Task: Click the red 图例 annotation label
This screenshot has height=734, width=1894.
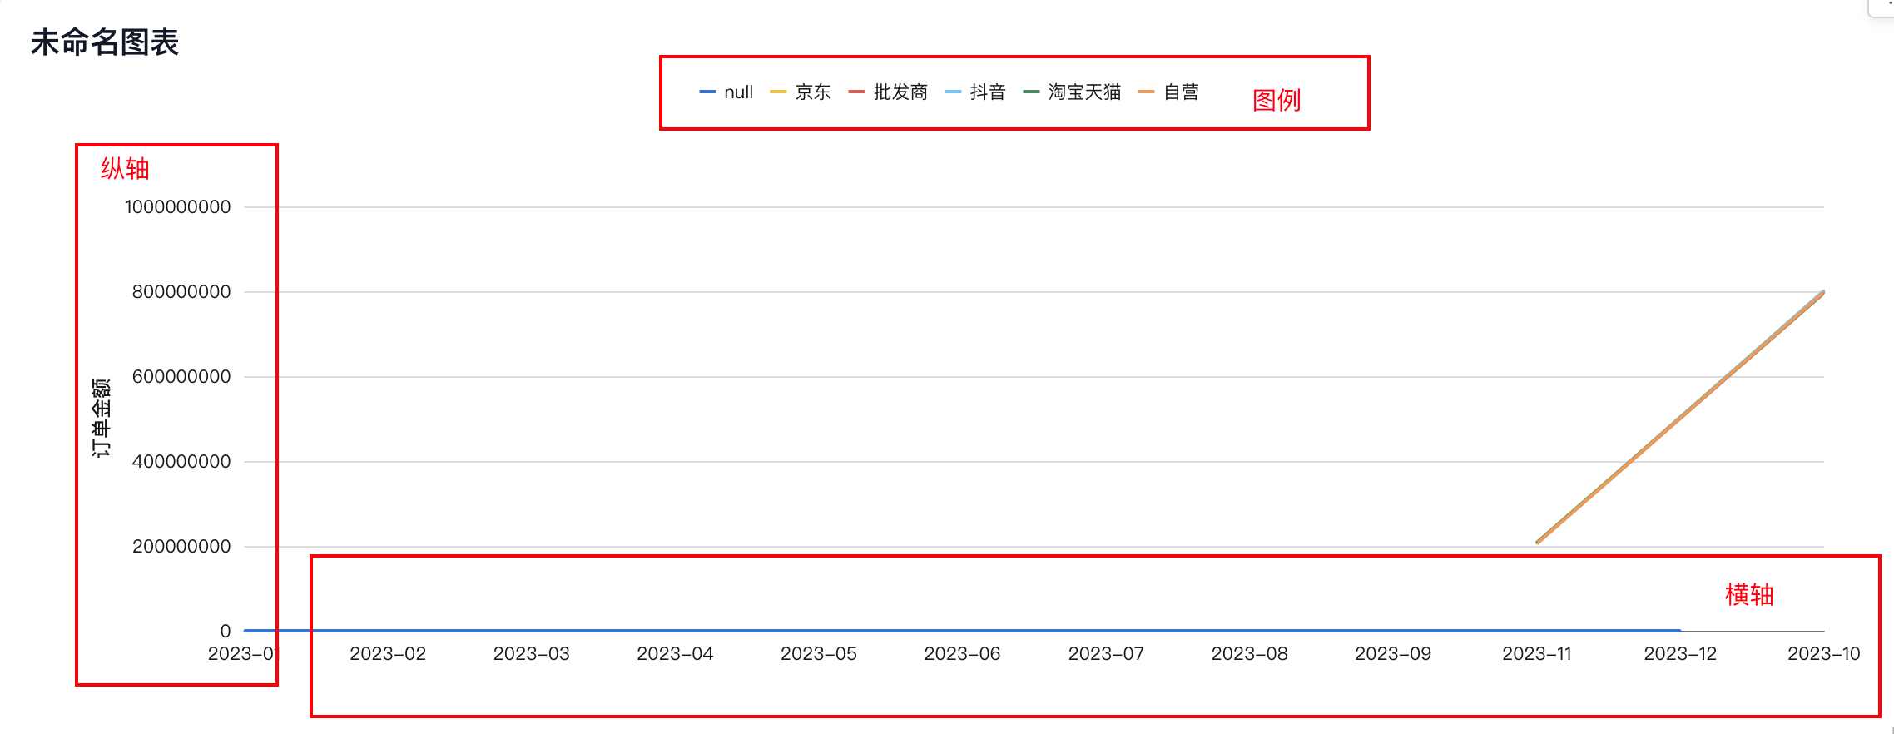Action: (x=1277, y=101)
